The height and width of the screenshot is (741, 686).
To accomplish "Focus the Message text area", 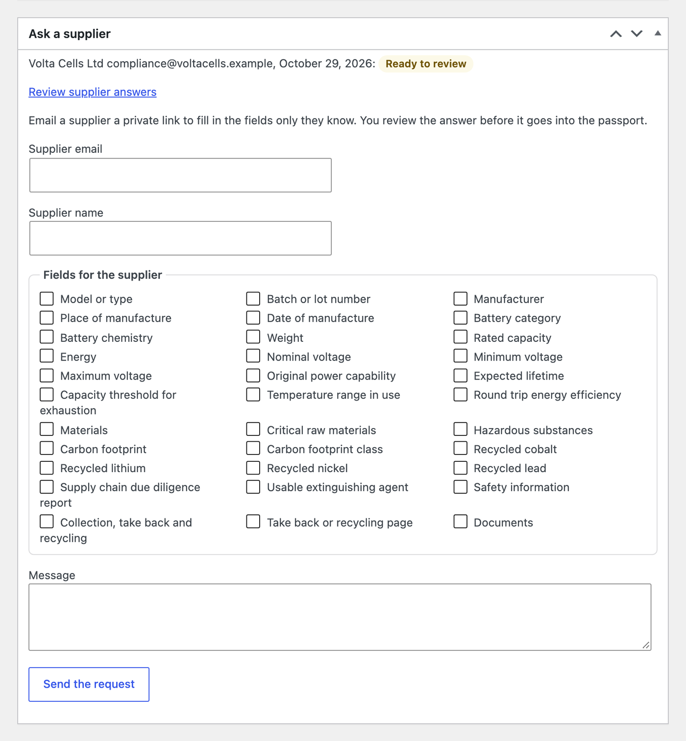I will (x=340, y=617).
